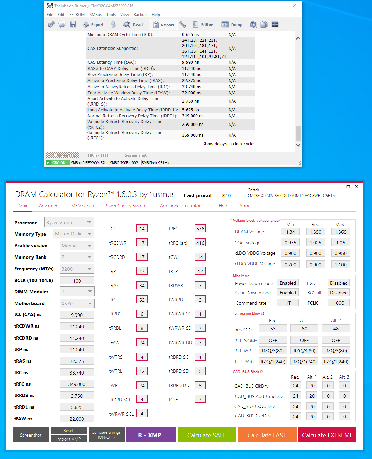This screenshot has width=372, height=459.
Task: Click the Report toolbar button
Action: coord(163,25)
